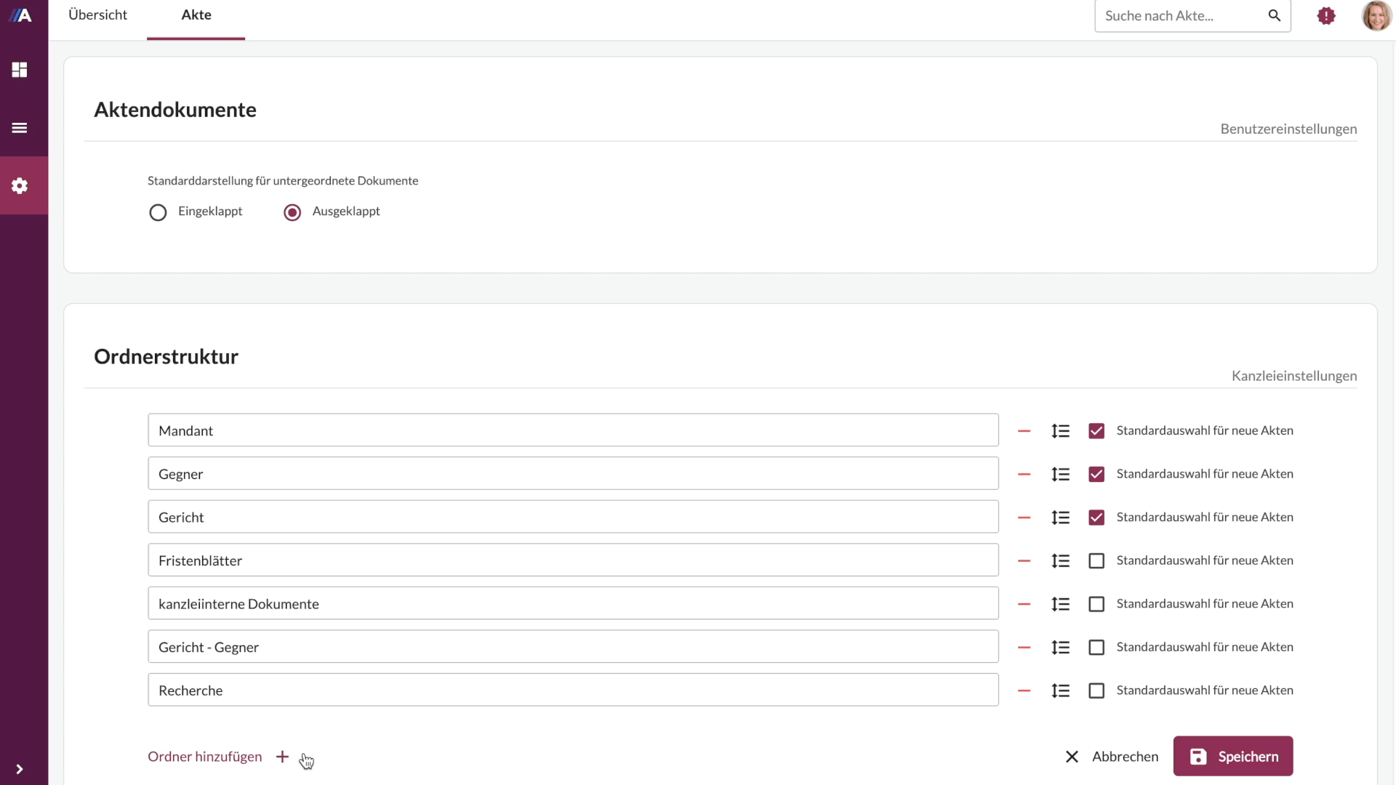Click the Ordner hinzufügen link
1396x785 pixels.
click(205, 757)
